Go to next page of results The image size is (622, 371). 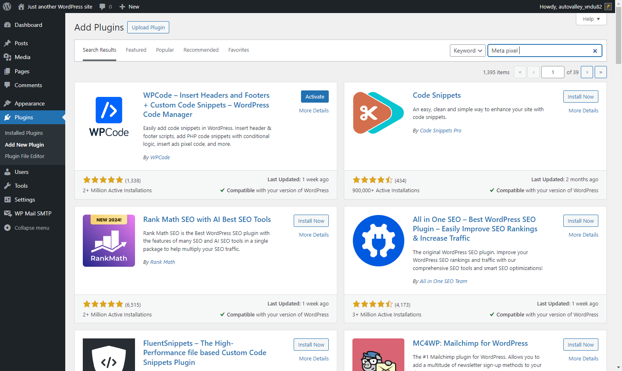587,72
